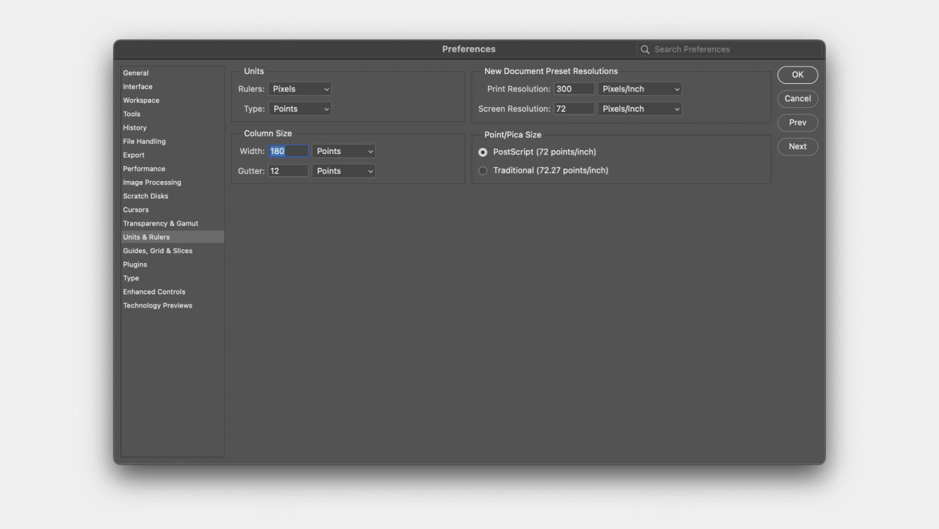
Task: Click the Print Resolution value field
Action: coord(573,89)
